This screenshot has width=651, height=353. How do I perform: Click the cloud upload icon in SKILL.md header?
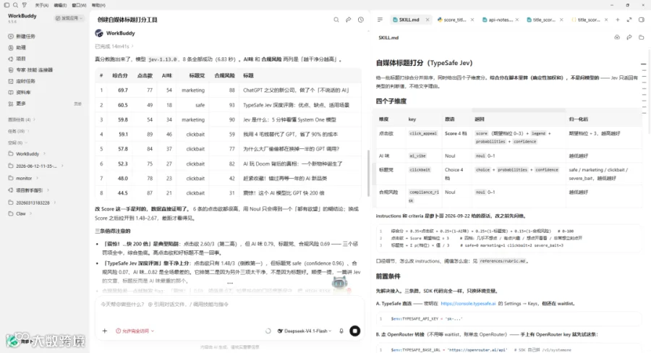point(618,38)
